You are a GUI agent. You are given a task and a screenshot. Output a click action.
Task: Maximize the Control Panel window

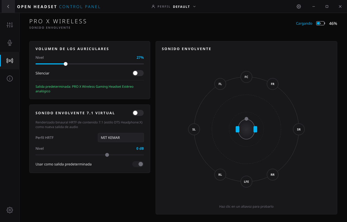click(x=327, y=6)
